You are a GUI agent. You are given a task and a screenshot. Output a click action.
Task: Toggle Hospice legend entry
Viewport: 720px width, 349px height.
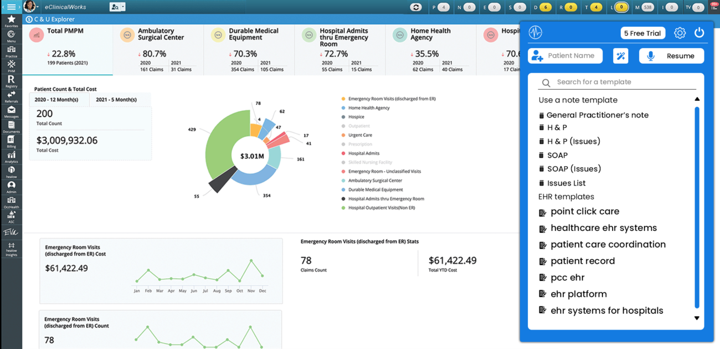(x=353, y=117)
